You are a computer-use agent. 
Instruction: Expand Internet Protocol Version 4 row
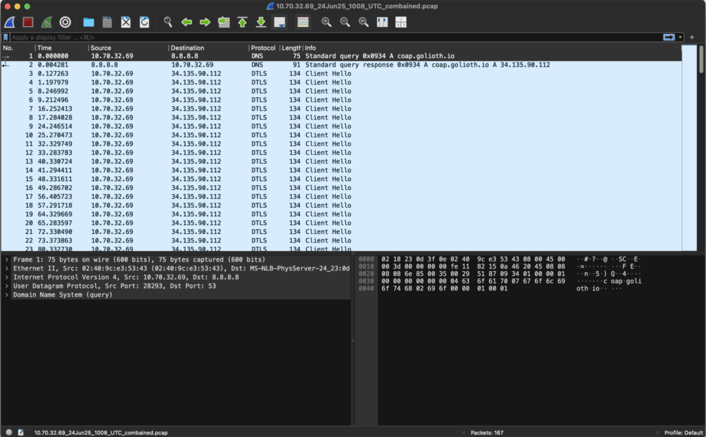[7, 277]
